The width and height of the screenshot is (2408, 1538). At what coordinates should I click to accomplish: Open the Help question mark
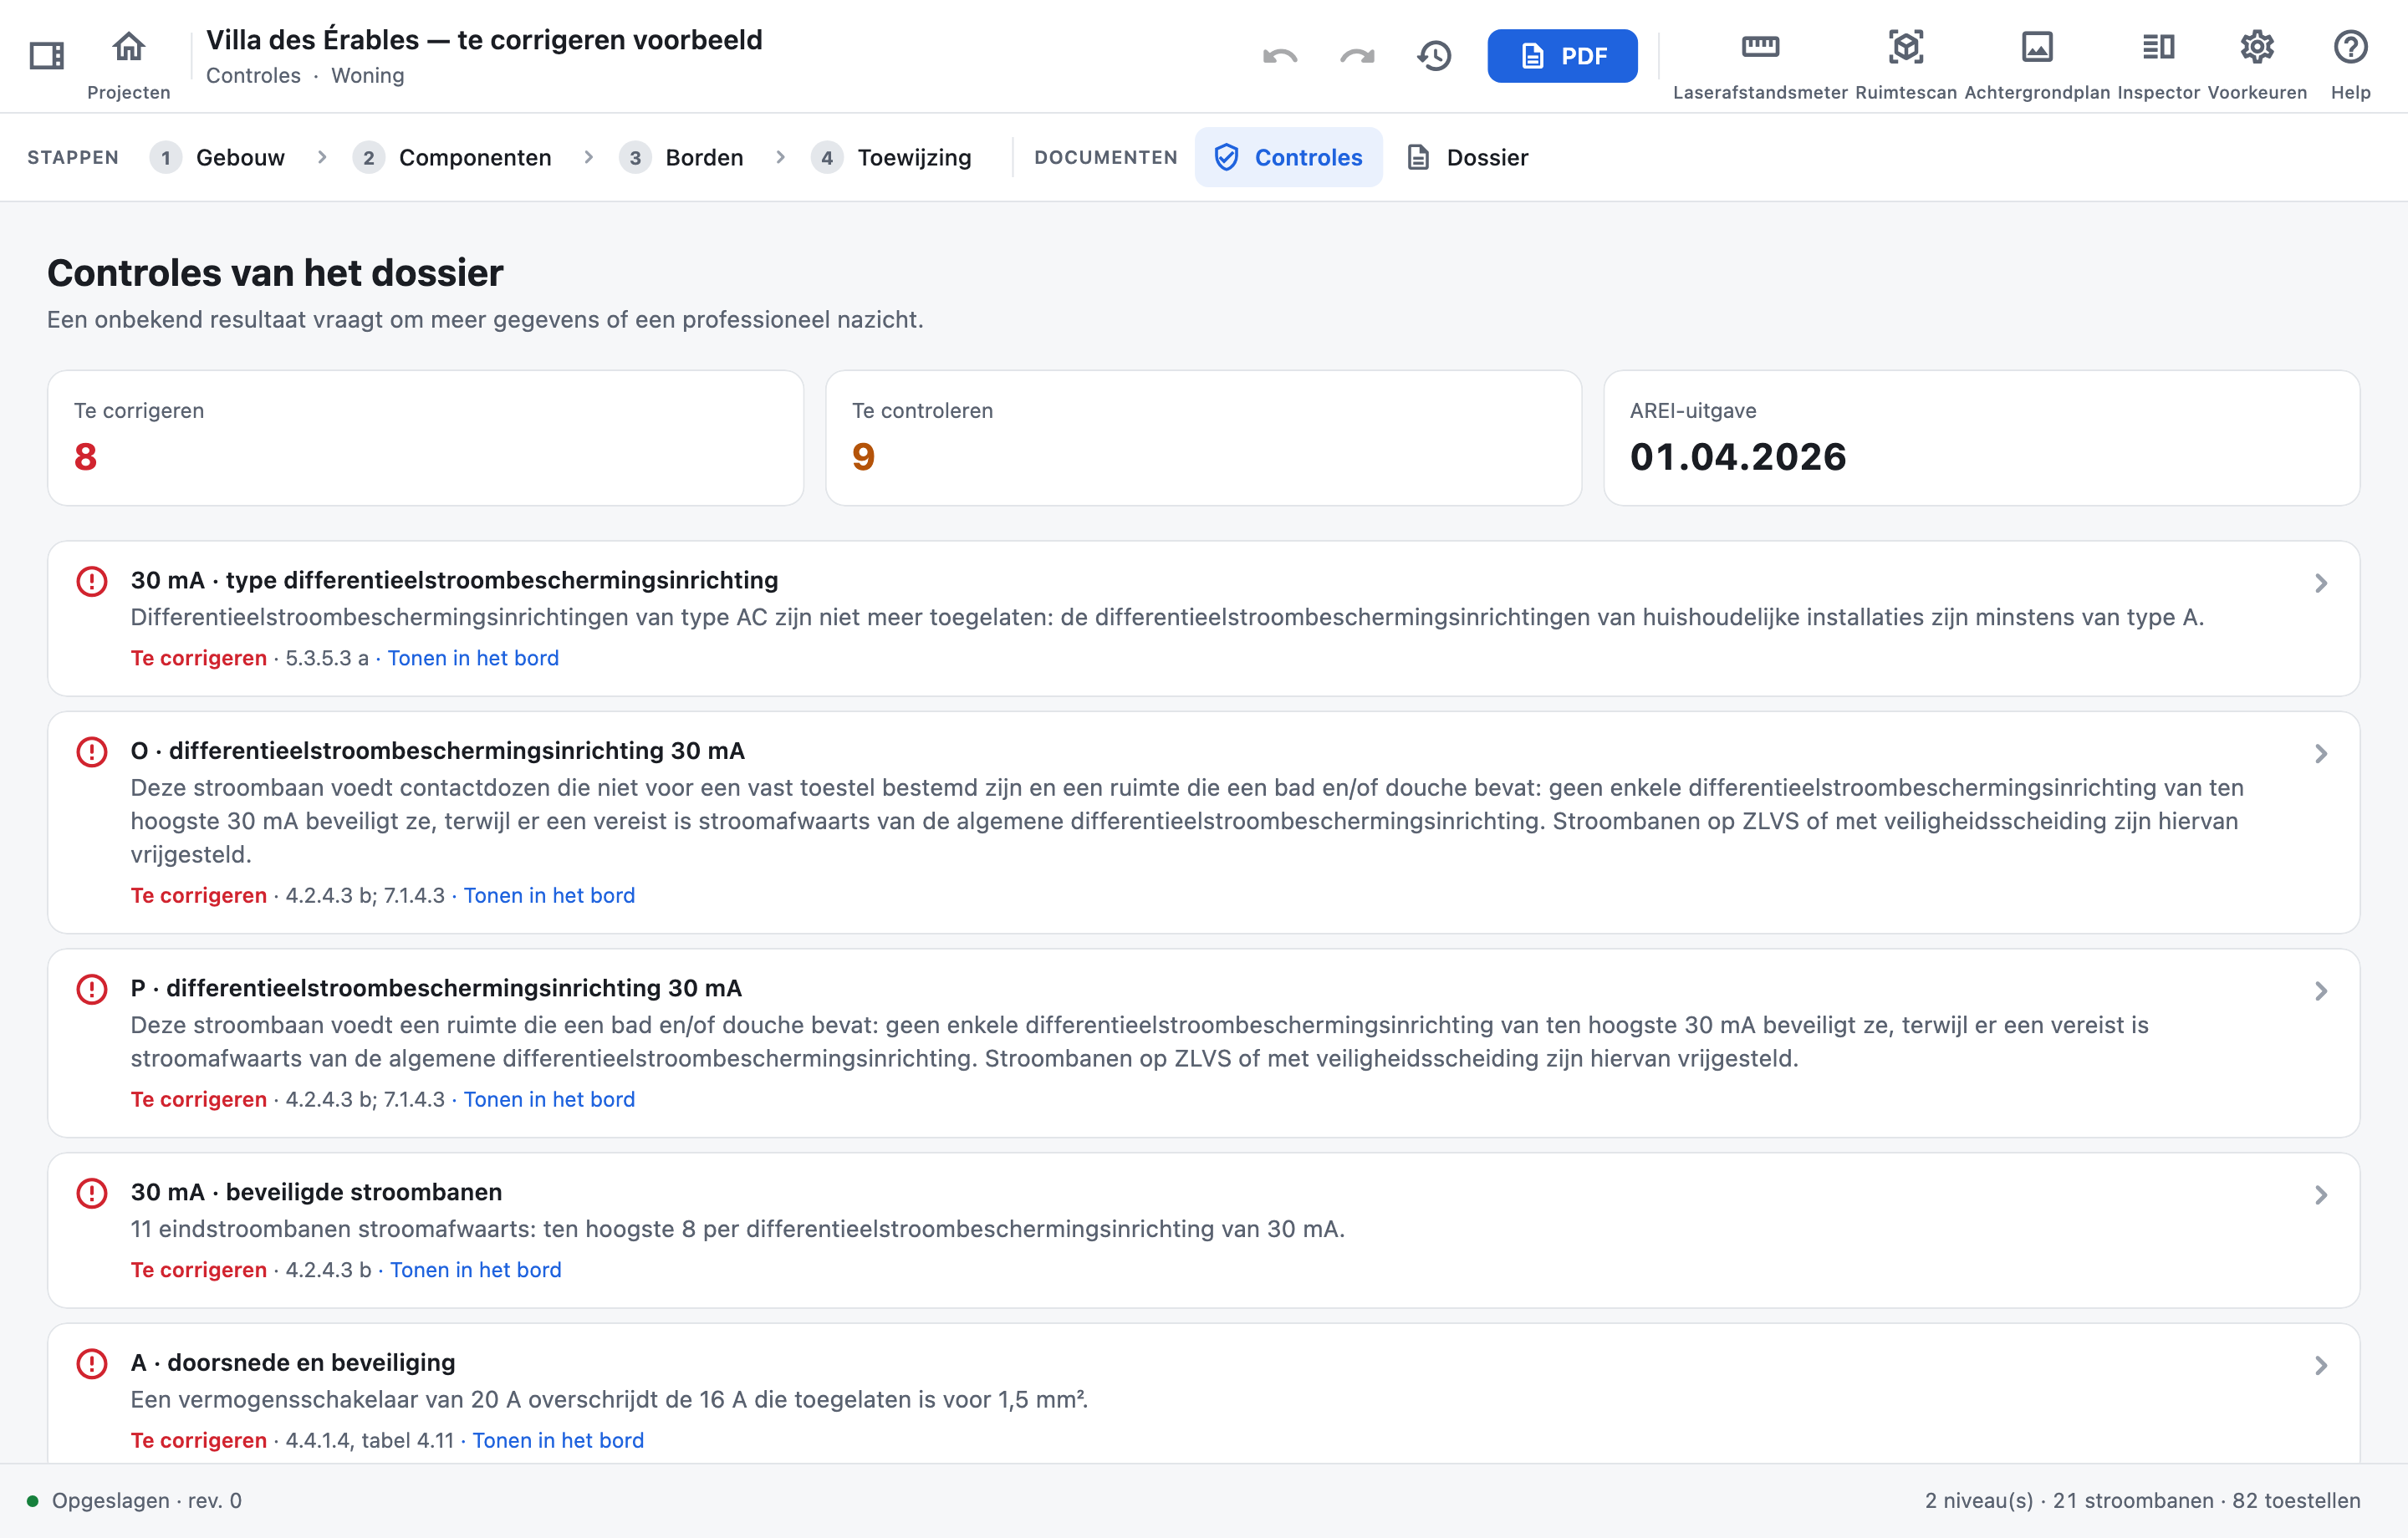click(2350, 64)
